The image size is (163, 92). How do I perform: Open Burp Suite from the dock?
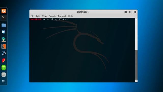click(4, 46)
